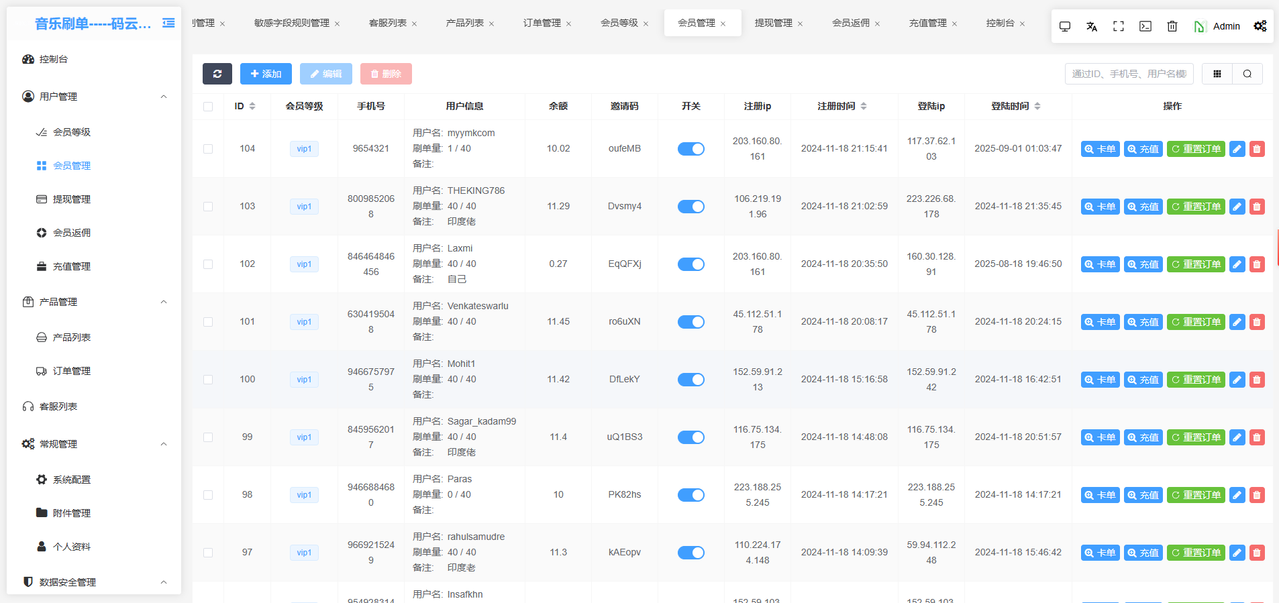Open 提现管理 in the sidebar menu

tap(71, 199)
